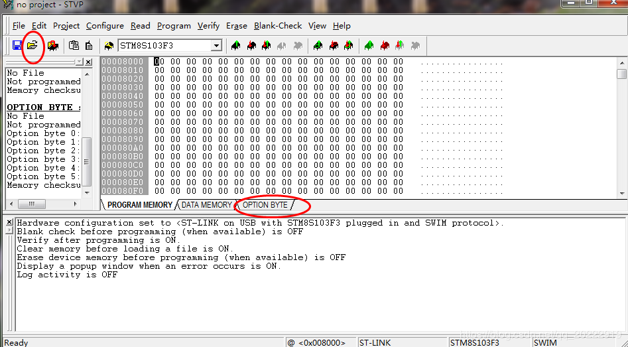Click left panel horizontal scroll-left arrow
The width and height of the screenshot is (628, 347).
[11, 204]
